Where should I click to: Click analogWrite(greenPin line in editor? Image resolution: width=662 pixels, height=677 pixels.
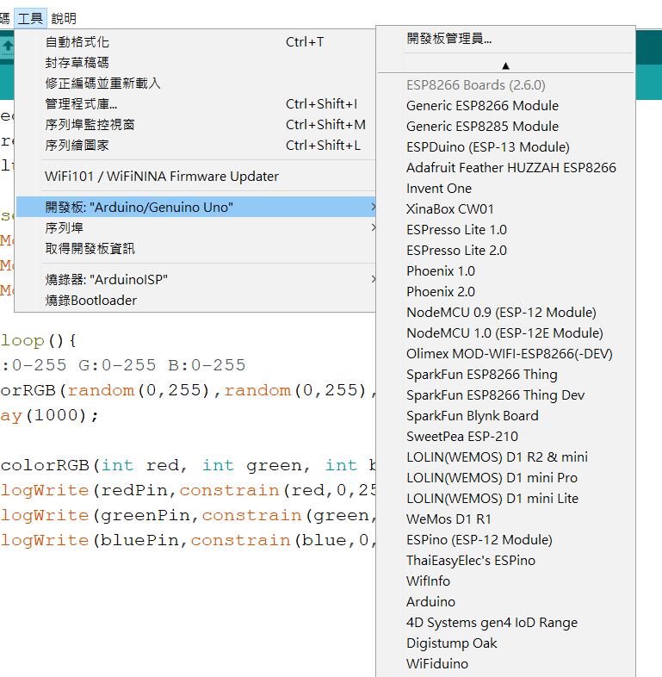[x=188, y=516]
